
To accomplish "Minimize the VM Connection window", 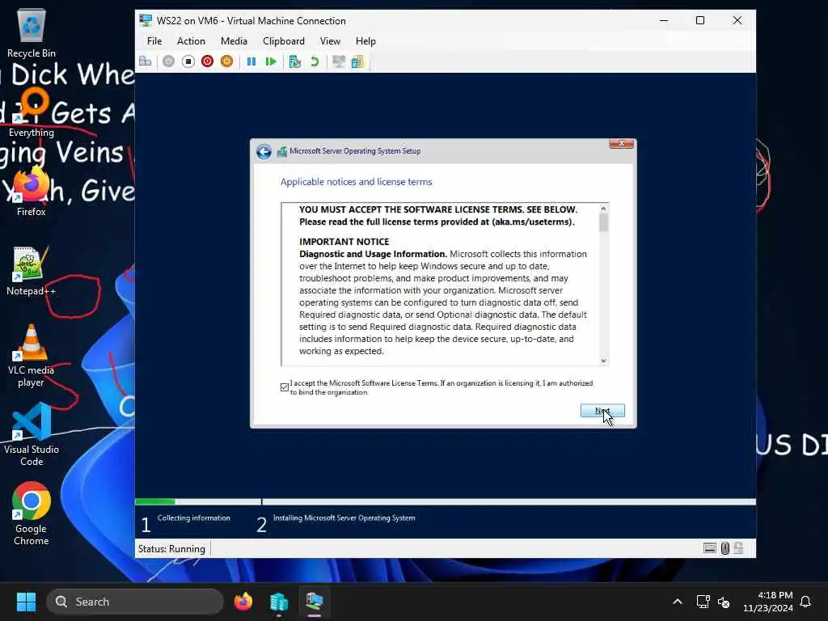I will [x=664, y=20].
